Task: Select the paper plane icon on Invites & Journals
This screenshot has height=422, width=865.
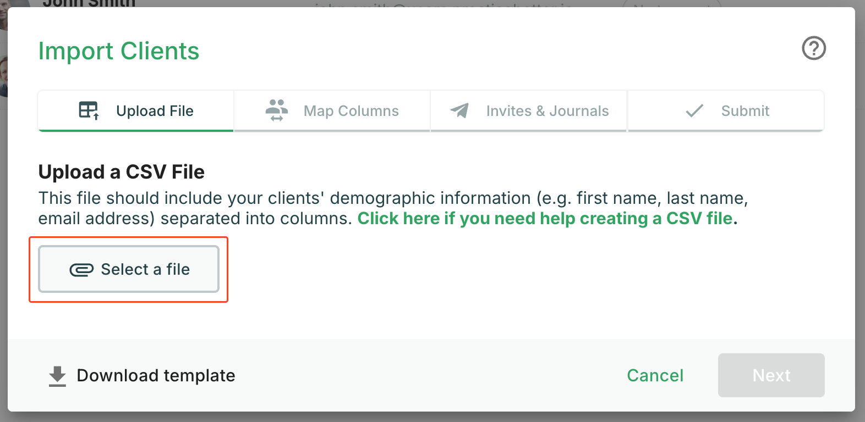Action: (460, 110)
